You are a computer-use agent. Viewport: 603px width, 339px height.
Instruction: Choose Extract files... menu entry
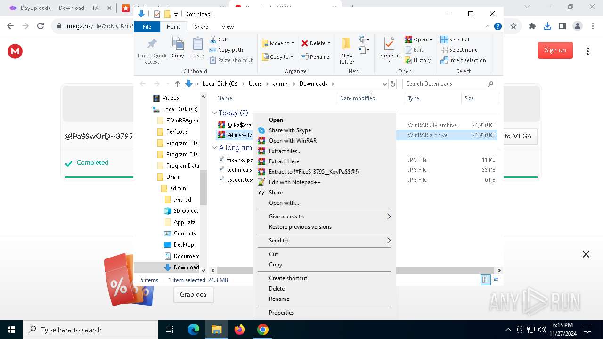click(x=324, y=151)
